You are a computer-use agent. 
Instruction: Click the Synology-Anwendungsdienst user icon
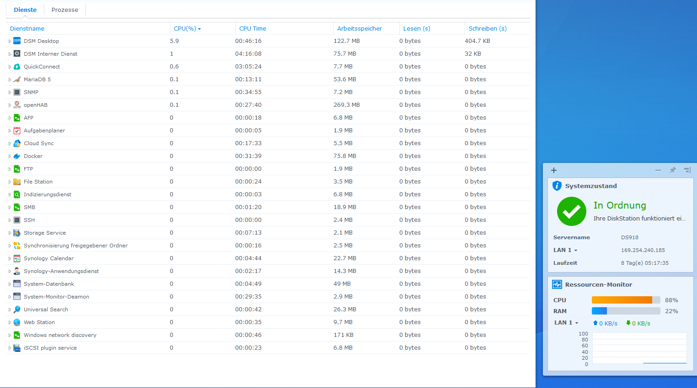click(x=17, y=271)
